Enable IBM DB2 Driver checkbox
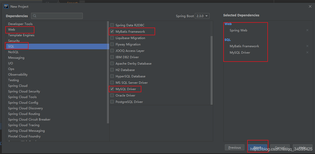 112,57
